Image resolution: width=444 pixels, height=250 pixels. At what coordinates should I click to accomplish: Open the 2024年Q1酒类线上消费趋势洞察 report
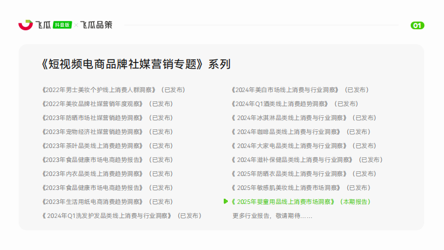tap(279, 104)
